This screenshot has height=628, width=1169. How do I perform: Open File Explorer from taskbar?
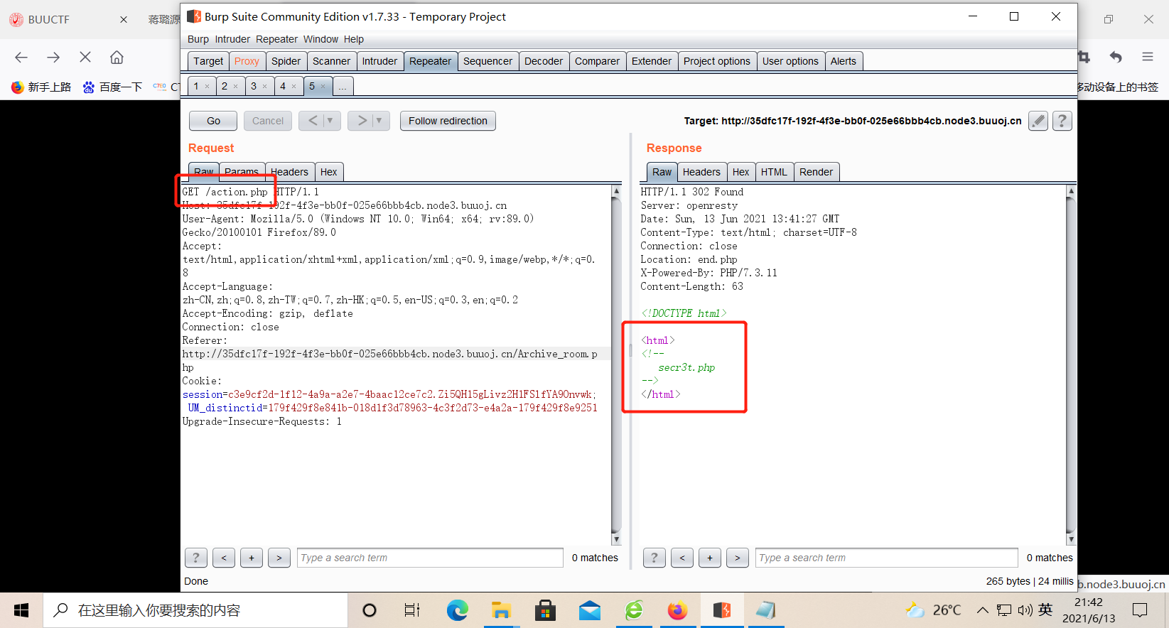[x=501, y=610]
